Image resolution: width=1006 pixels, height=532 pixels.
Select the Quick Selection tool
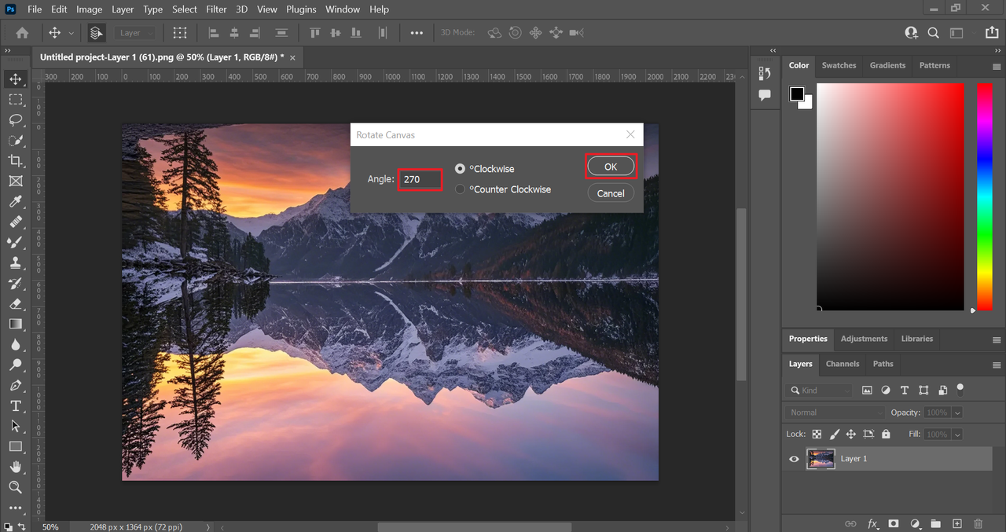[15, 141]
